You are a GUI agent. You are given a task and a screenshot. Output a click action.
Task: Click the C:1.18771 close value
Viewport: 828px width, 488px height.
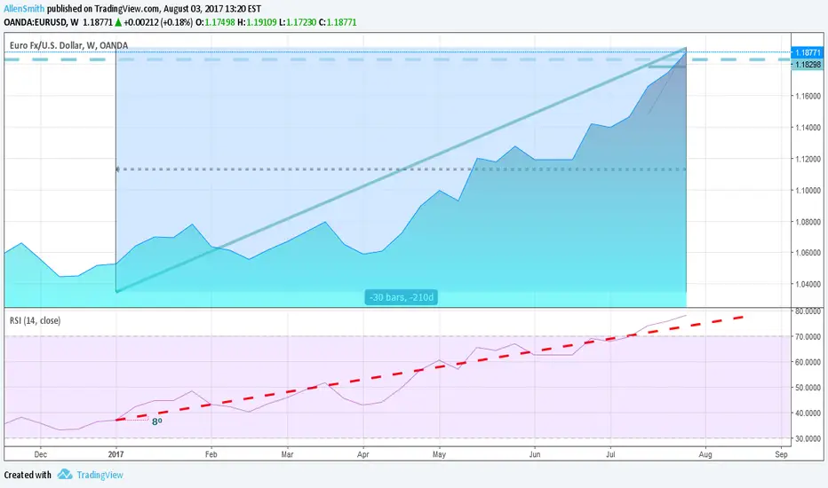[x=338, y=22]
